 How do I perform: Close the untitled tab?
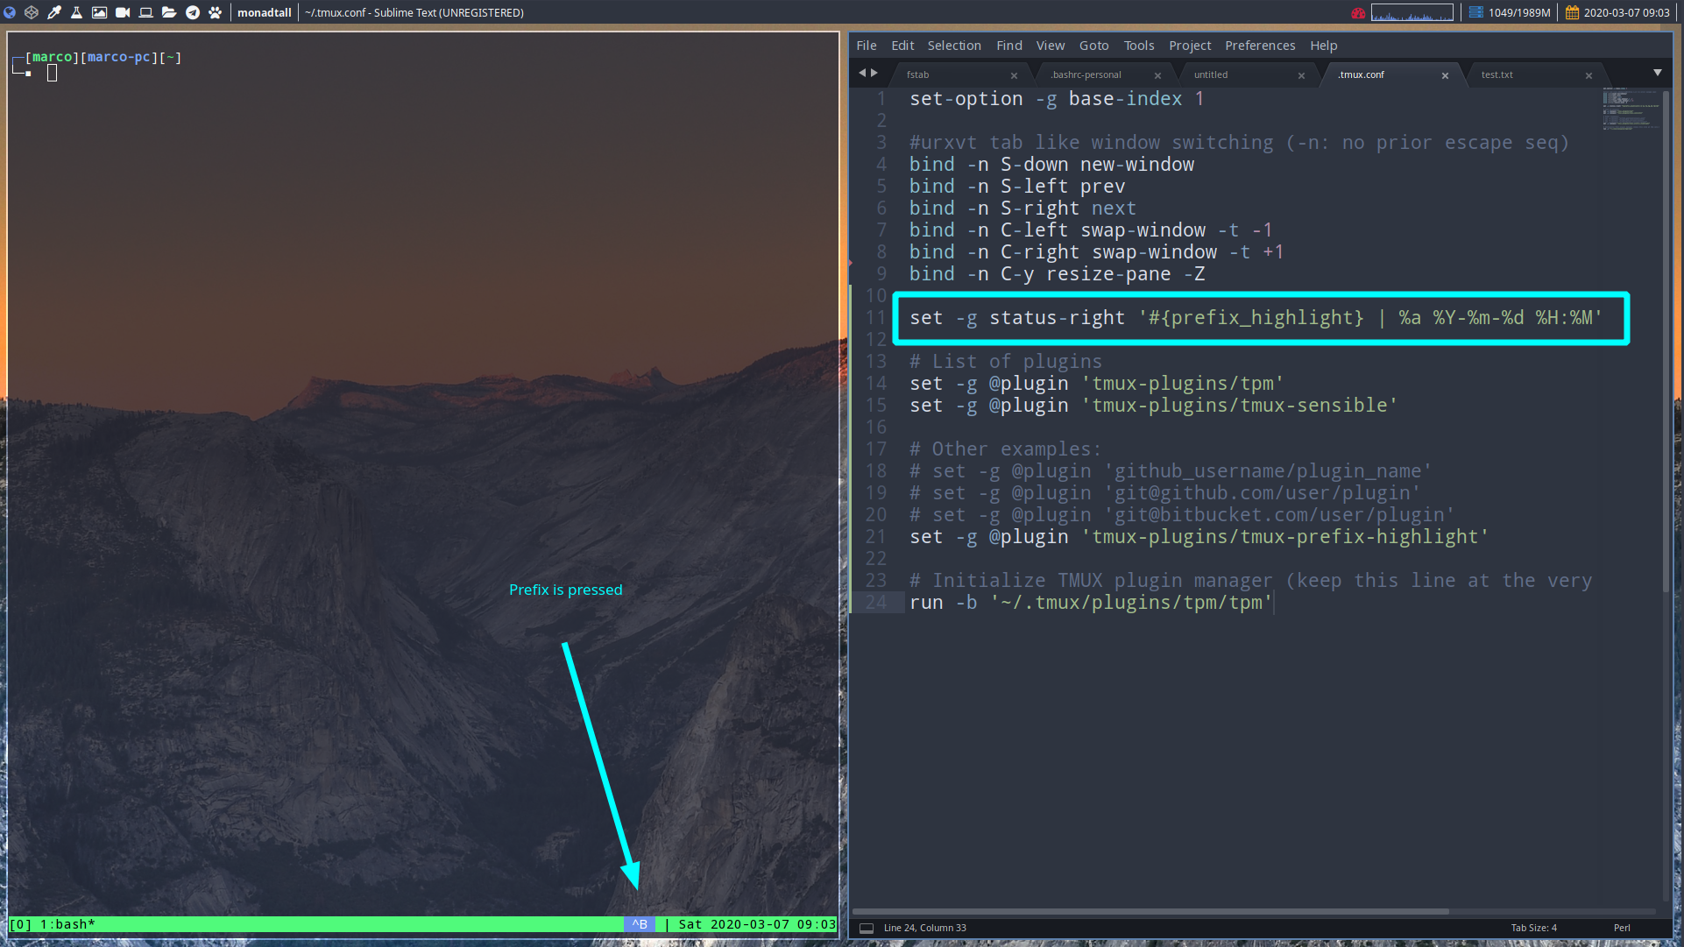click(1302, 75)
